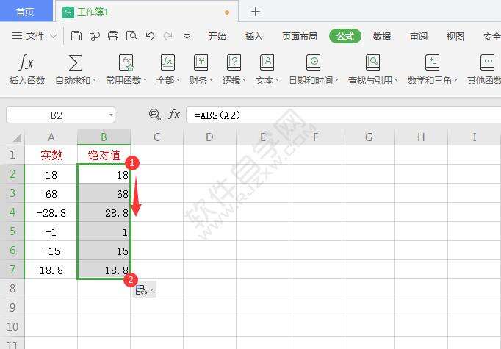
Task: Click the AutoSum (自动求和) sigma icon
Action: [x=76, y=62]
